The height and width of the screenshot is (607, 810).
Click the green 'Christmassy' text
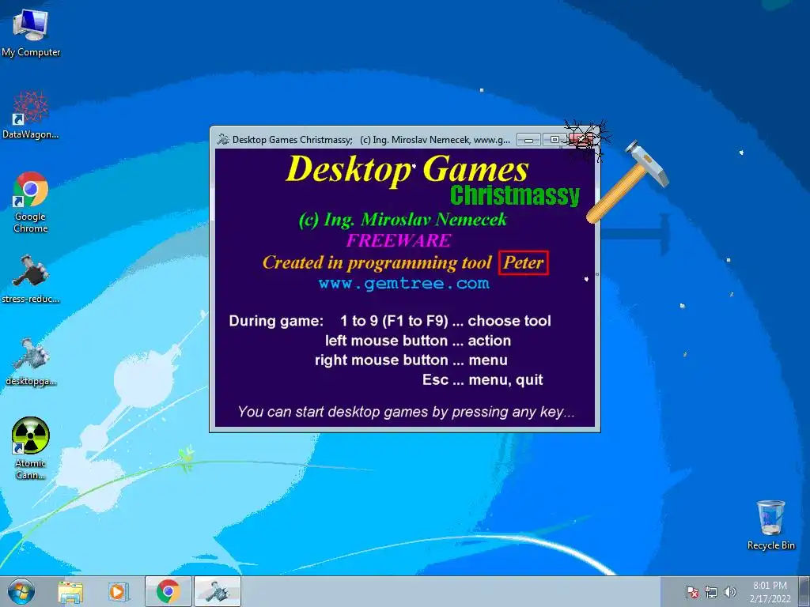[515, 196]
